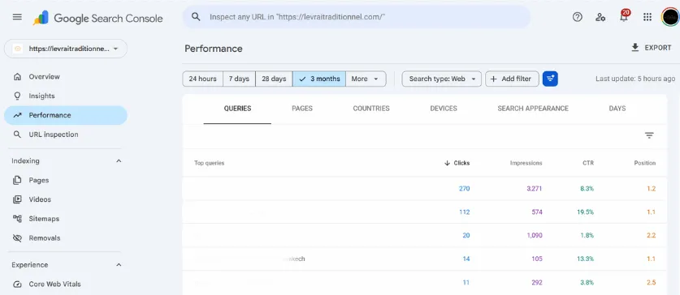Open Overview in sidebar
Viewport: 680px width, 295px height.
(66, 76)
